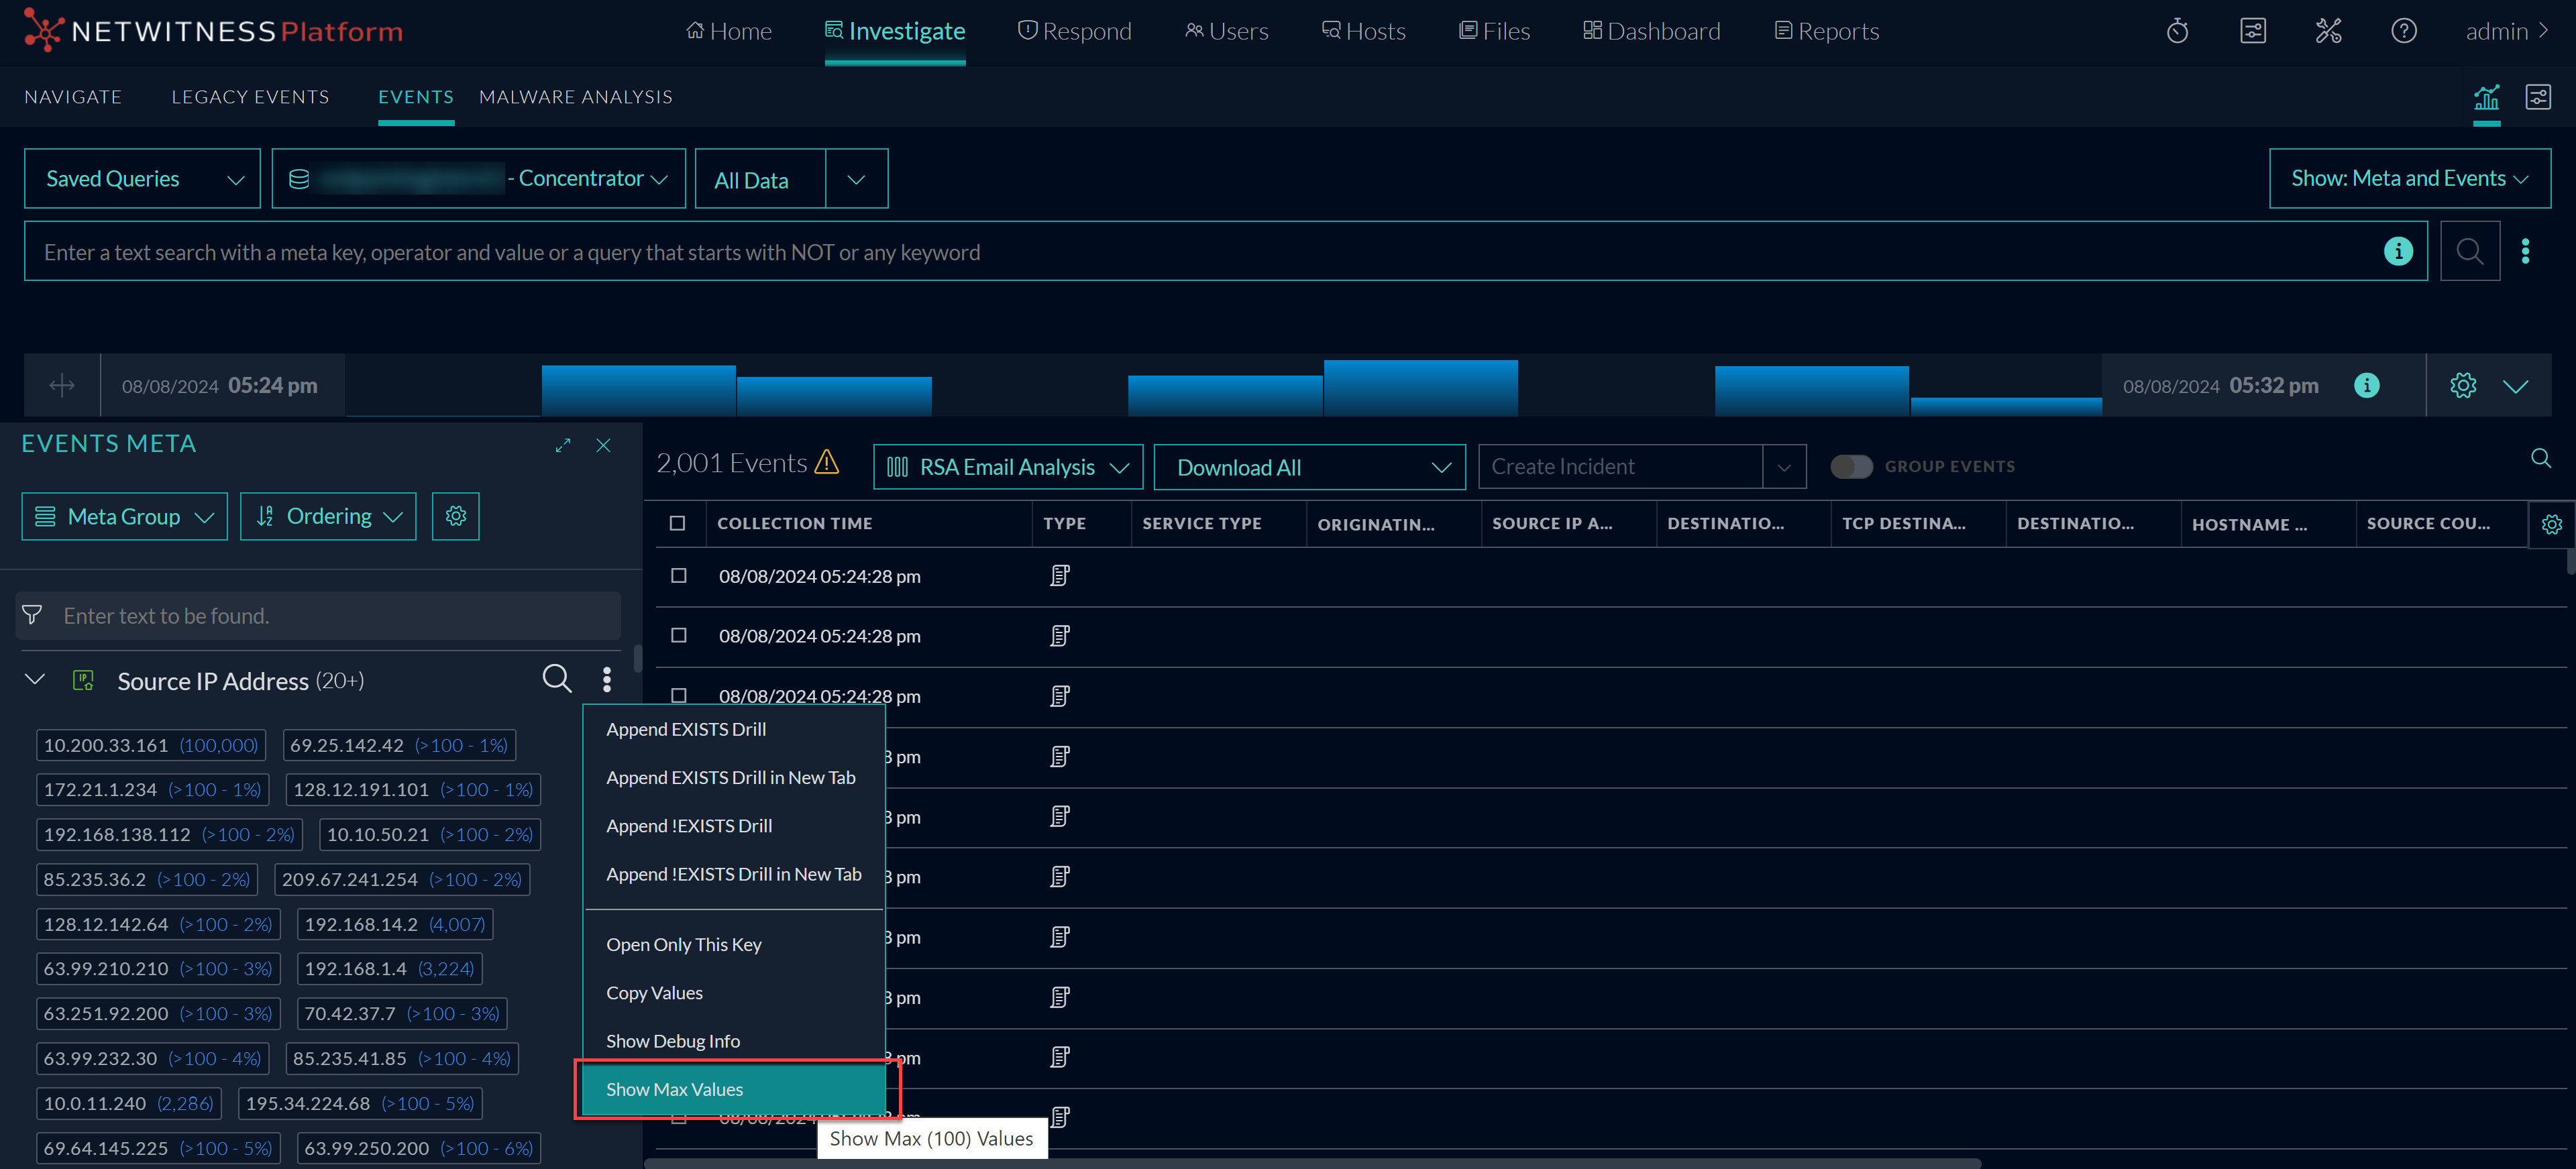
Task: Check the first event row checkbox
Action: tap(679, 576)
